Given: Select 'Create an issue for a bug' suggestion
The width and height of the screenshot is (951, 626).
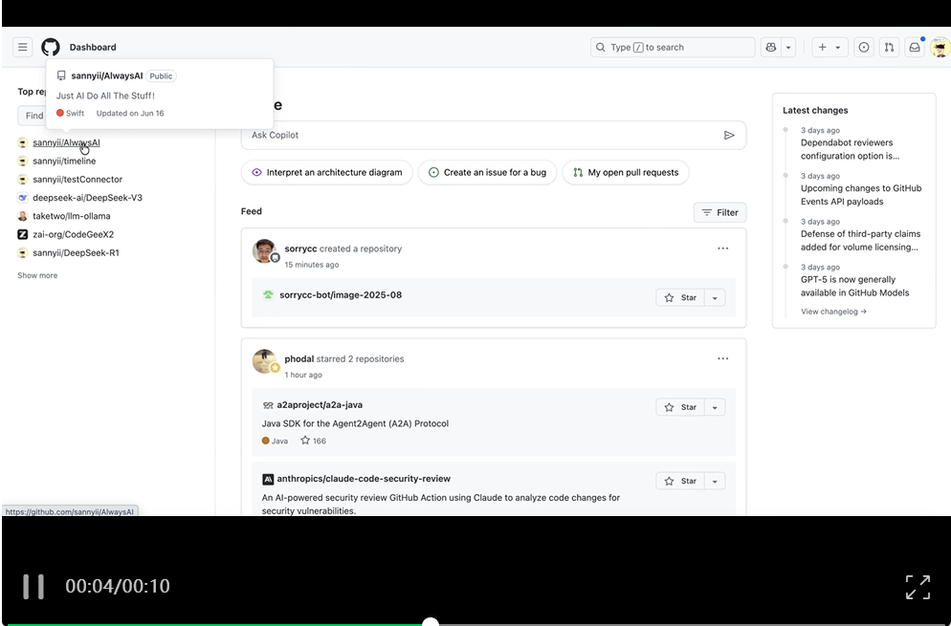Looking at the screenshot, I should coord(487,173).
